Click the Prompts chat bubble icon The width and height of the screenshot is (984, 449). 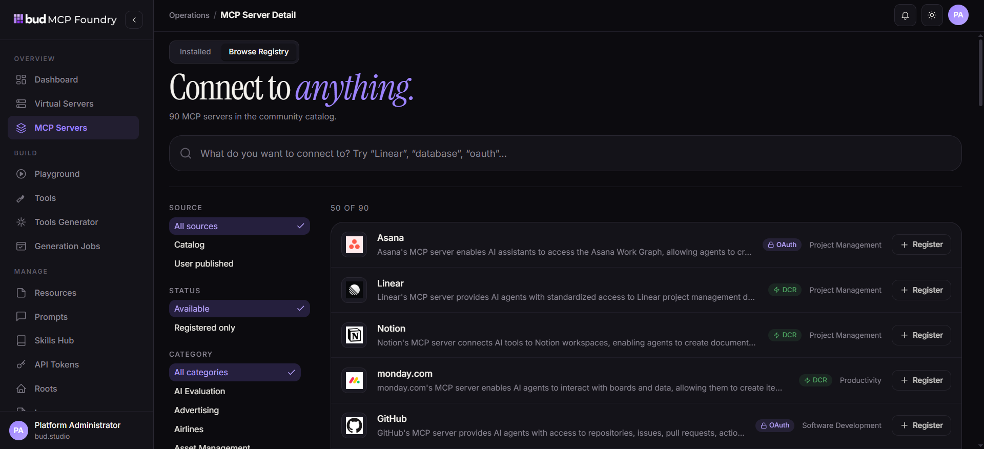pos(21,317)
